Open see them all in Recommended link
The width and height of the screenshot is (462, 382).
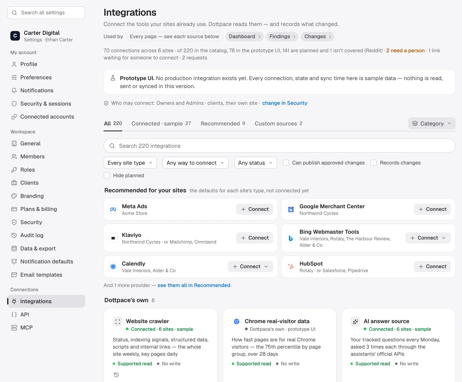[x=194, y=285]
